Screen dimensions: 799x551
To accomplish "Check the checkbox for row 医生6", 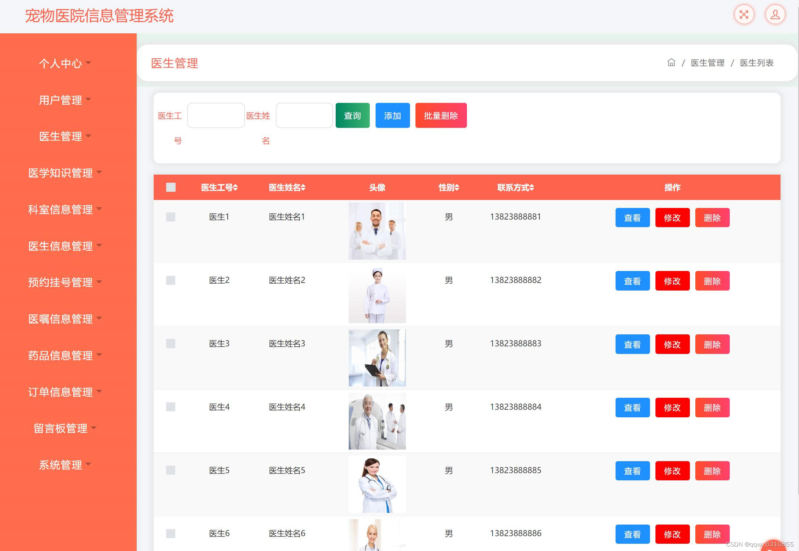I will 171,534.
